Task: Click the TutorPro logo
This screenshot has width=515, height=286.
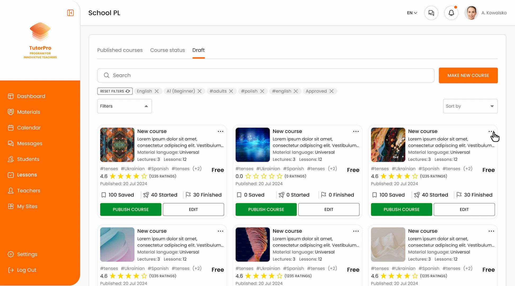Action: (40, 40)
